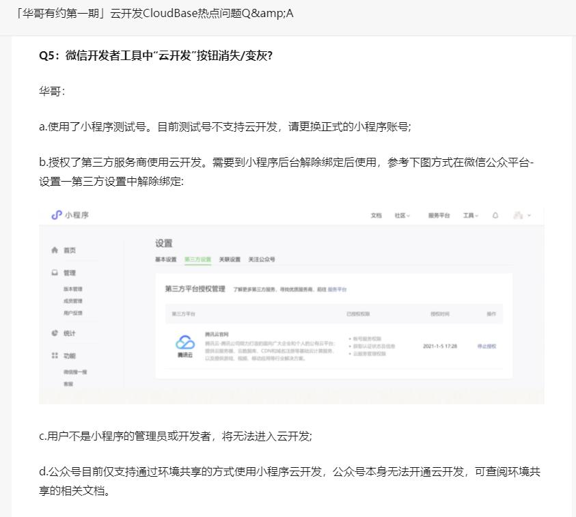This screenshot has width=576, height=517.
Task: Click paragraph d about 公众号环境共享
Action: tap(290, 481)
